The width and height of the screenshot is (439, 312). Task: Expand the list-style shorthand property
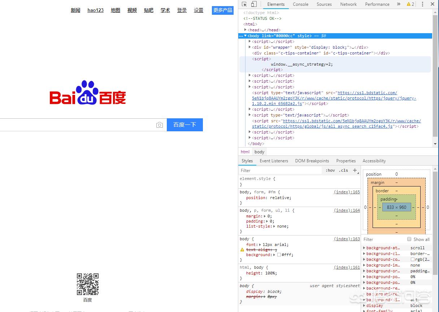(x=274, y=226)
